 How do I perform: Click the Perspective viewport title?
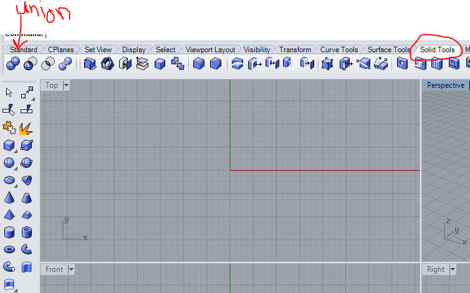(445, 85)
